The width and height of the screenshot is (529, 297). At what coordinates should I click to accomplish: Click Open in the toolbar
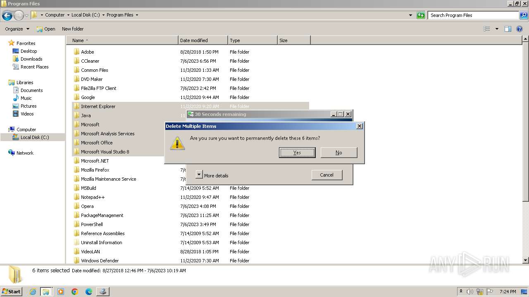(x=46, y=29)
